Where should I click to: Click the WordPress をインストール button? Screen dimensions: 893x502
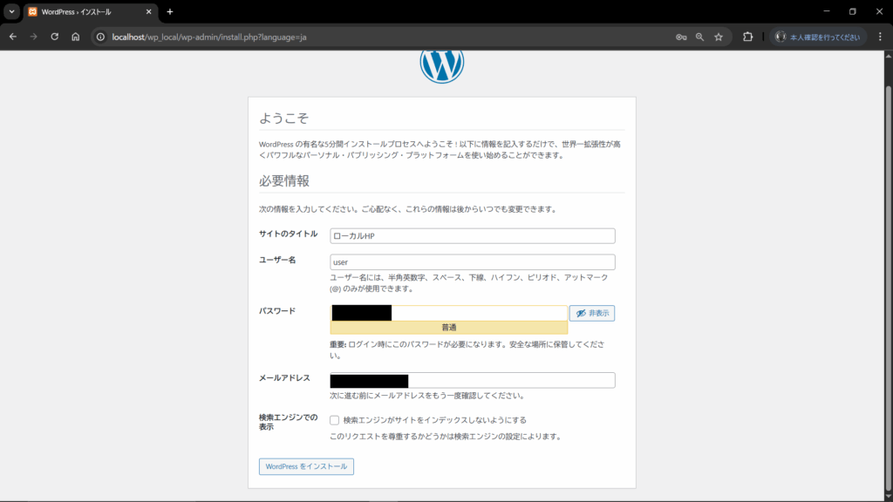point(306,467)
